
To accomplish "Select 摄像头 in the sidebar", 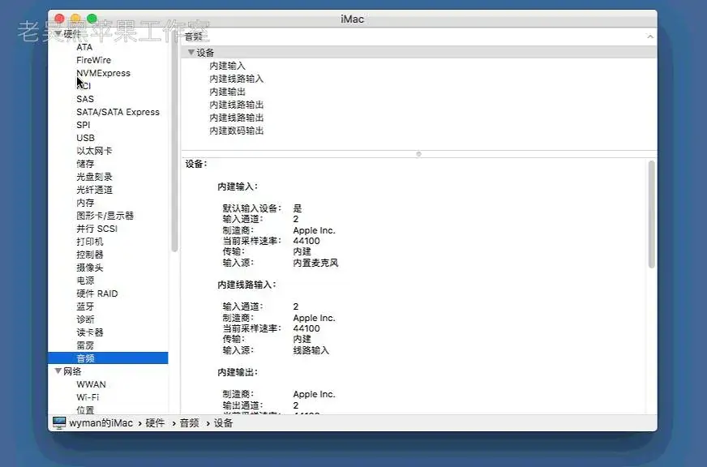I will [90, 268].
